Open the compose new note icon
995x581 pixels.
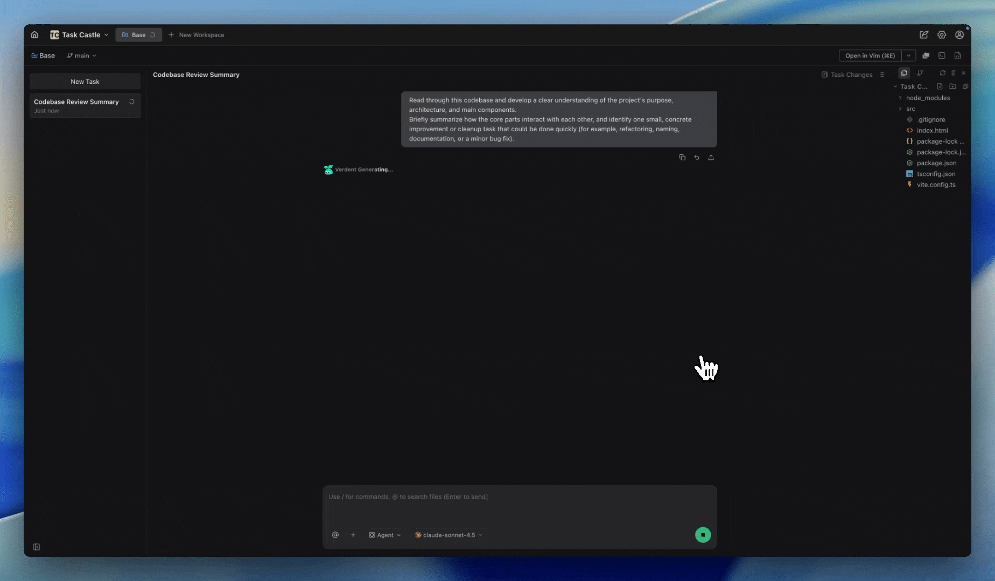click(x=924, y=35)
